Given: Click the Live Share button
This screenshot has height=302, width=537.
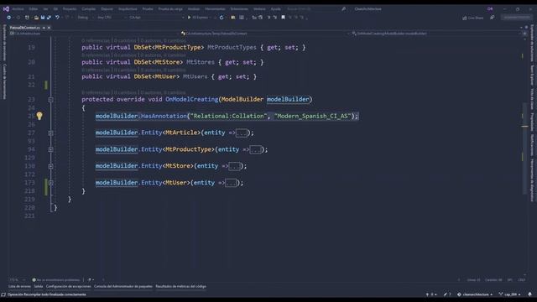Looking at the screenshot, I should 473,18.
